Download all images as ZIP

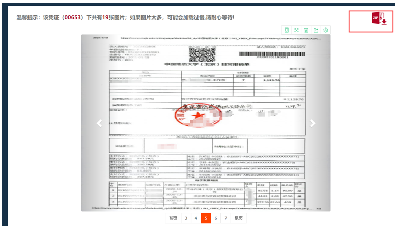tap(379, 18)
